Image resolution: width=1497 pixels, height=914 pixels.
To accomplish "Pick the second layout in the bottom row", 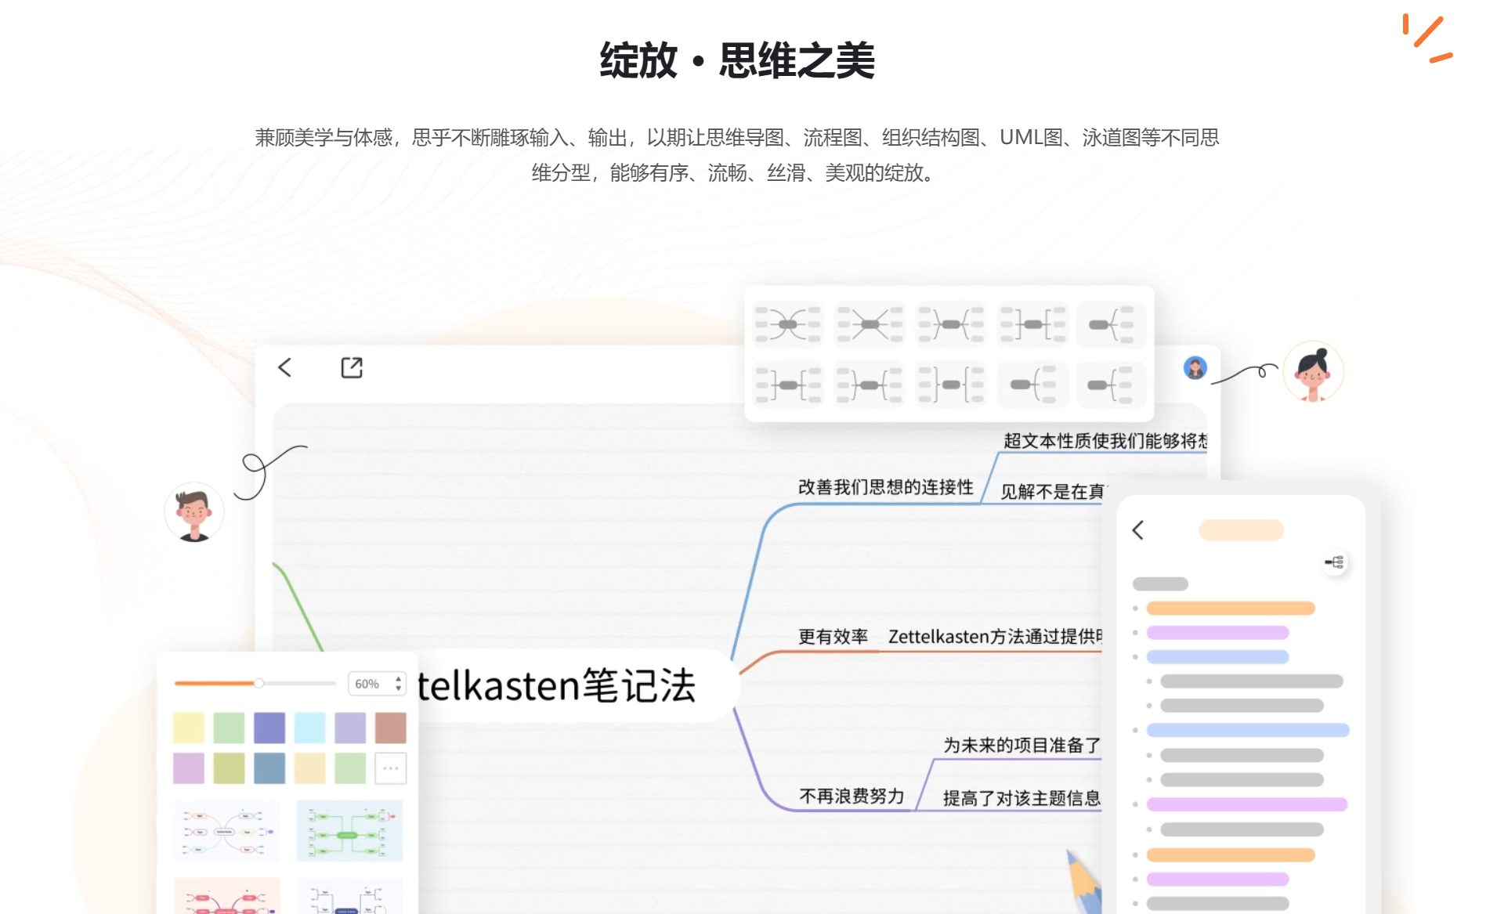I will (870, 385).
